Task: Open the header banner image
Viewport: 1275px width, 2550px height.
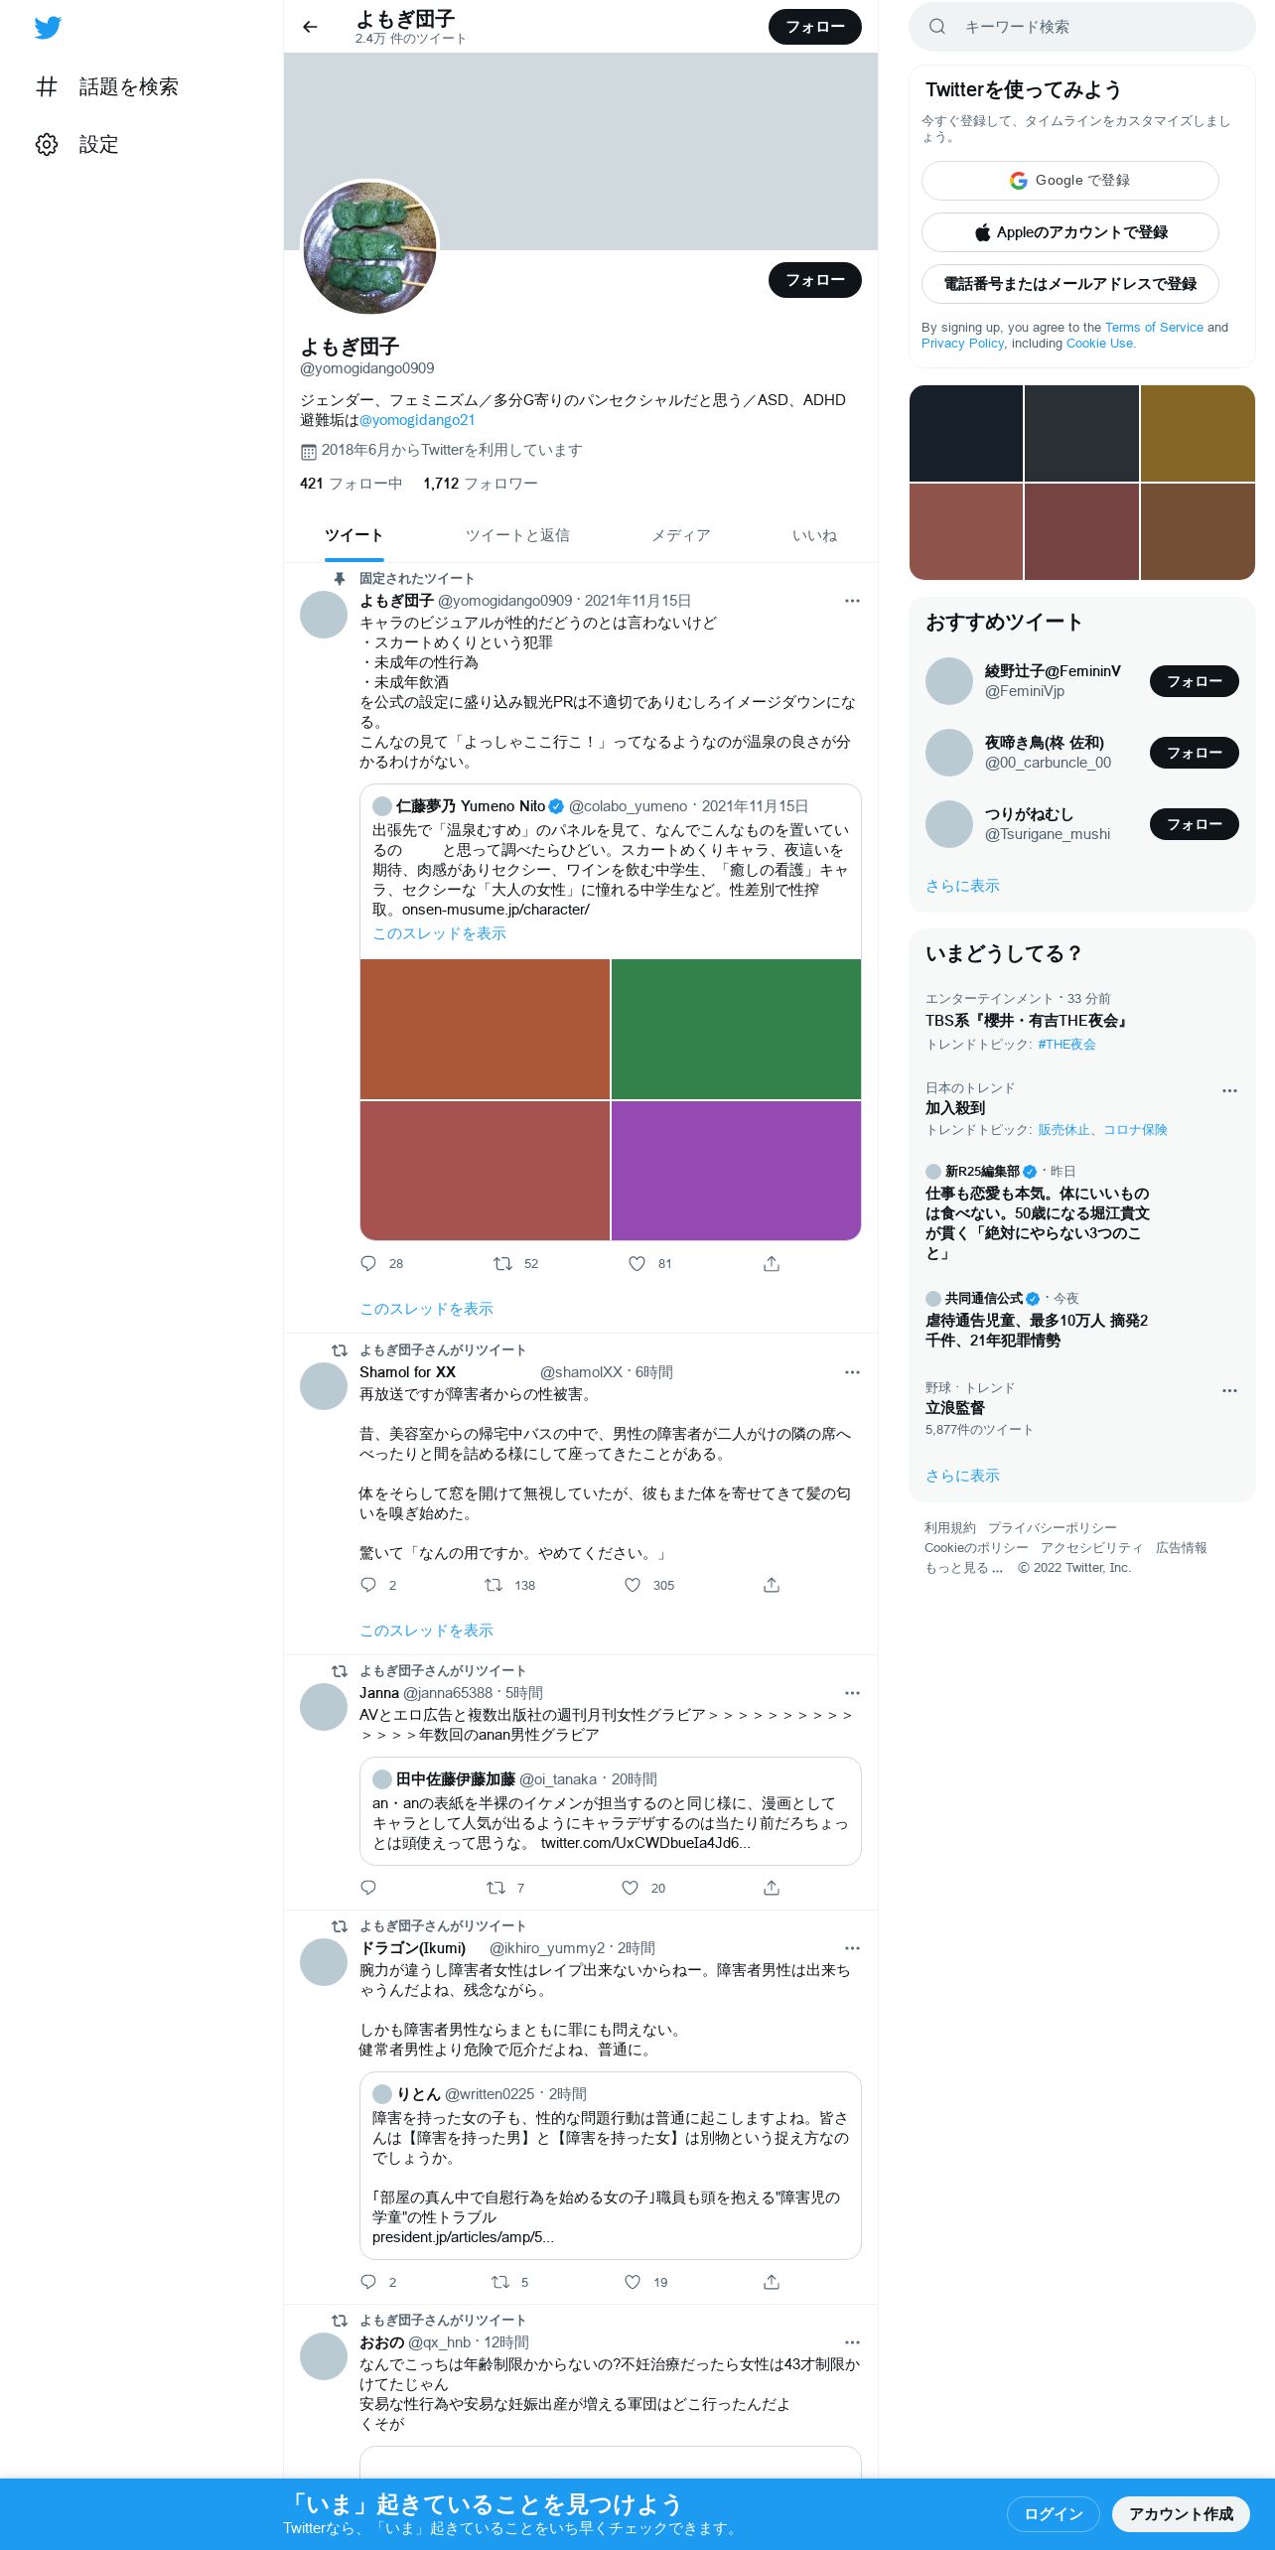Action: [581, 151]
